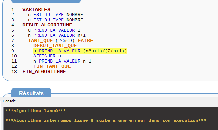Select line 11 'n PREND_LA_VALEUR n+1'

tap(62, 61)
